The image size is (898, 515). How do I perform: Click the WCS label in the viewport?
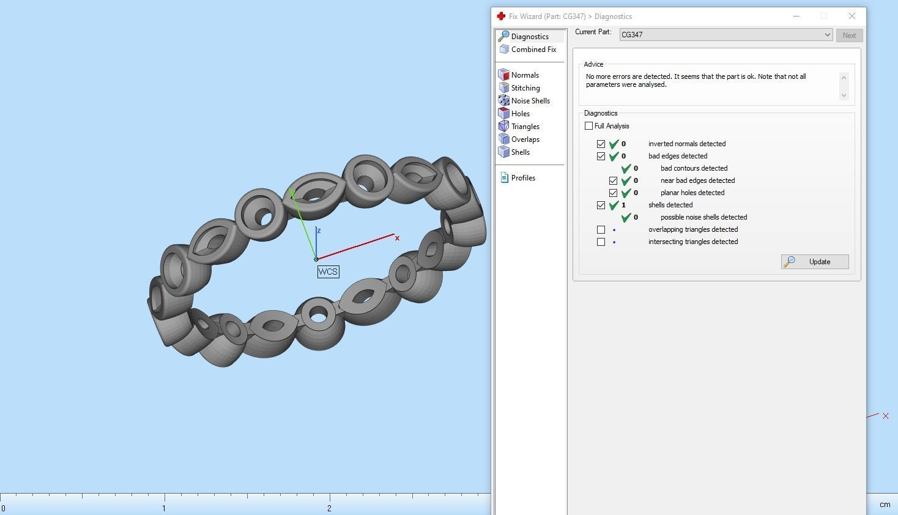coord(328,272)
